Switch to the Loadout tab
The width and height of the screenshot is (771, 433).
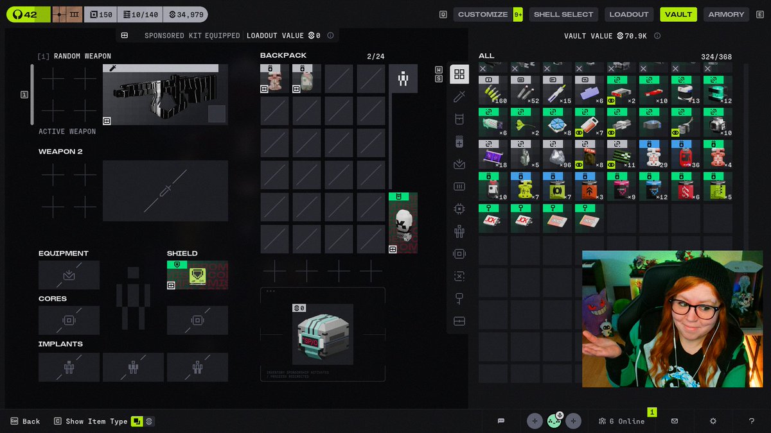(x=629, y=14)
